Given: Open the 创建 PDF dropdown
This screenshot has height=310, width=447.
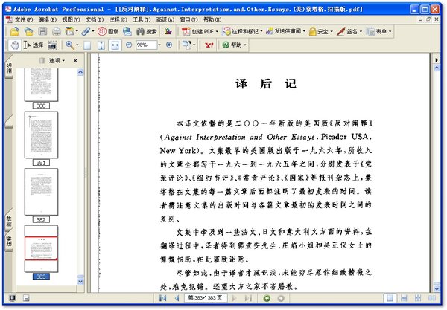Looking at the screenshot, I should point(200,31).
